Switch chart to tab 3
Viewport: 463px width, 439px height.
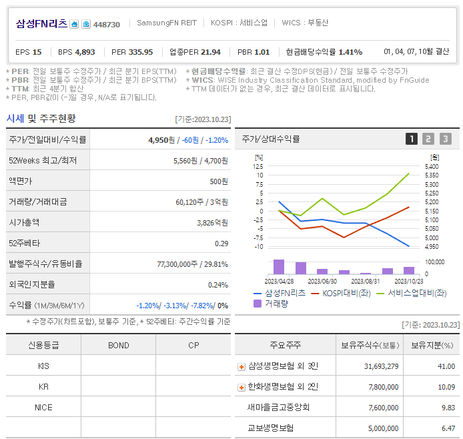(445, 139)
